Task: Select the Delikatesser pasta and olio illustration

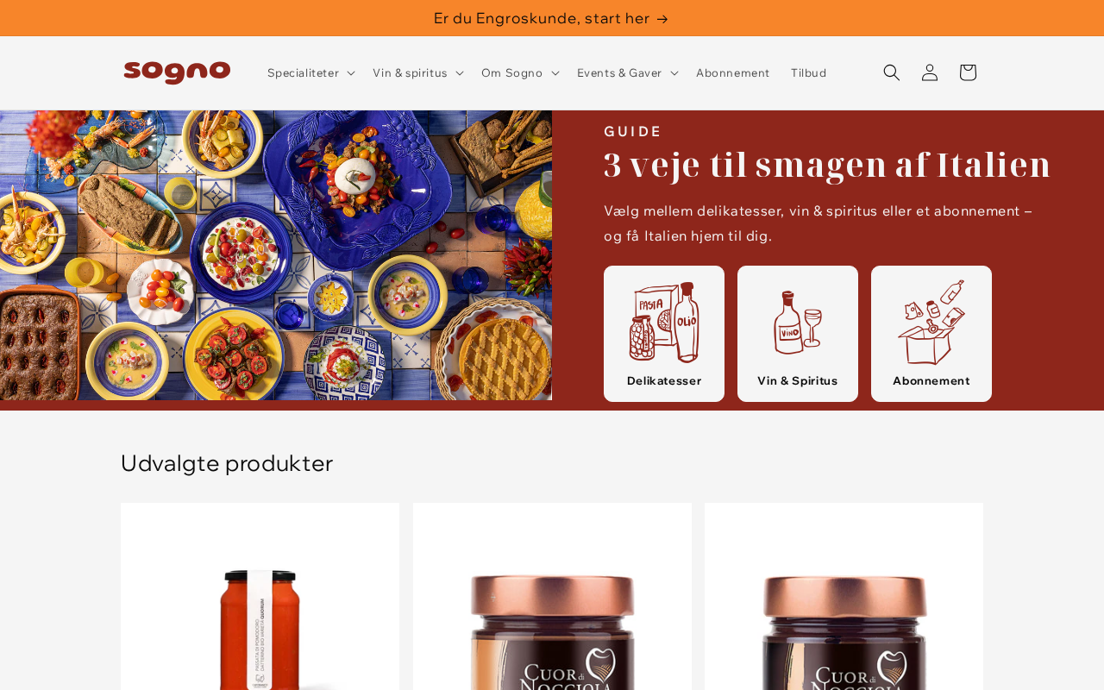Action: click(664, 322)
